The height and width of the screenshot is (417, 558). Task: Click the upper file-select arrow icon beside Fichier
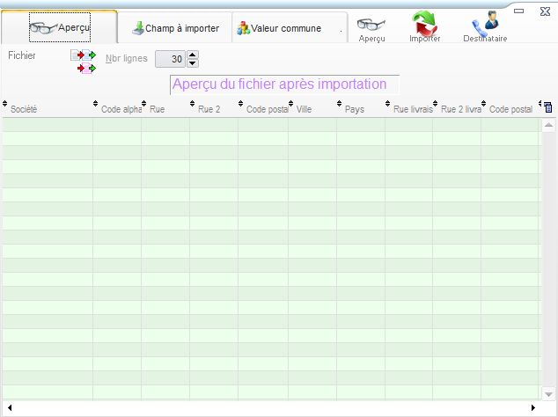(x=85, y=55)
